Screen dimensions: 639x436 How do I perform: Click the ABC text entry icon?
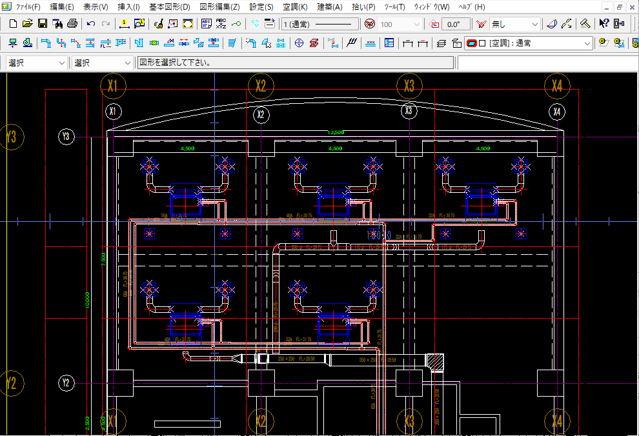[x=207, y=24]
